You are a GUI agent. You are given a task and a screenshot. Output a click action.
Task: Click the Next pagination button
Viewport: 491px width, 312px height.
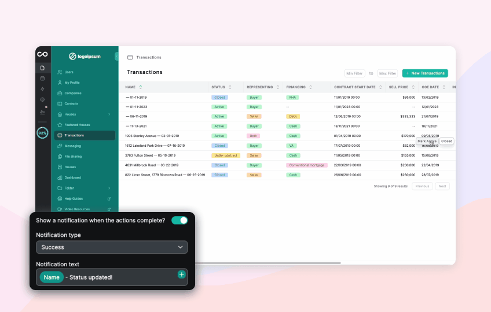click(442, 186)
